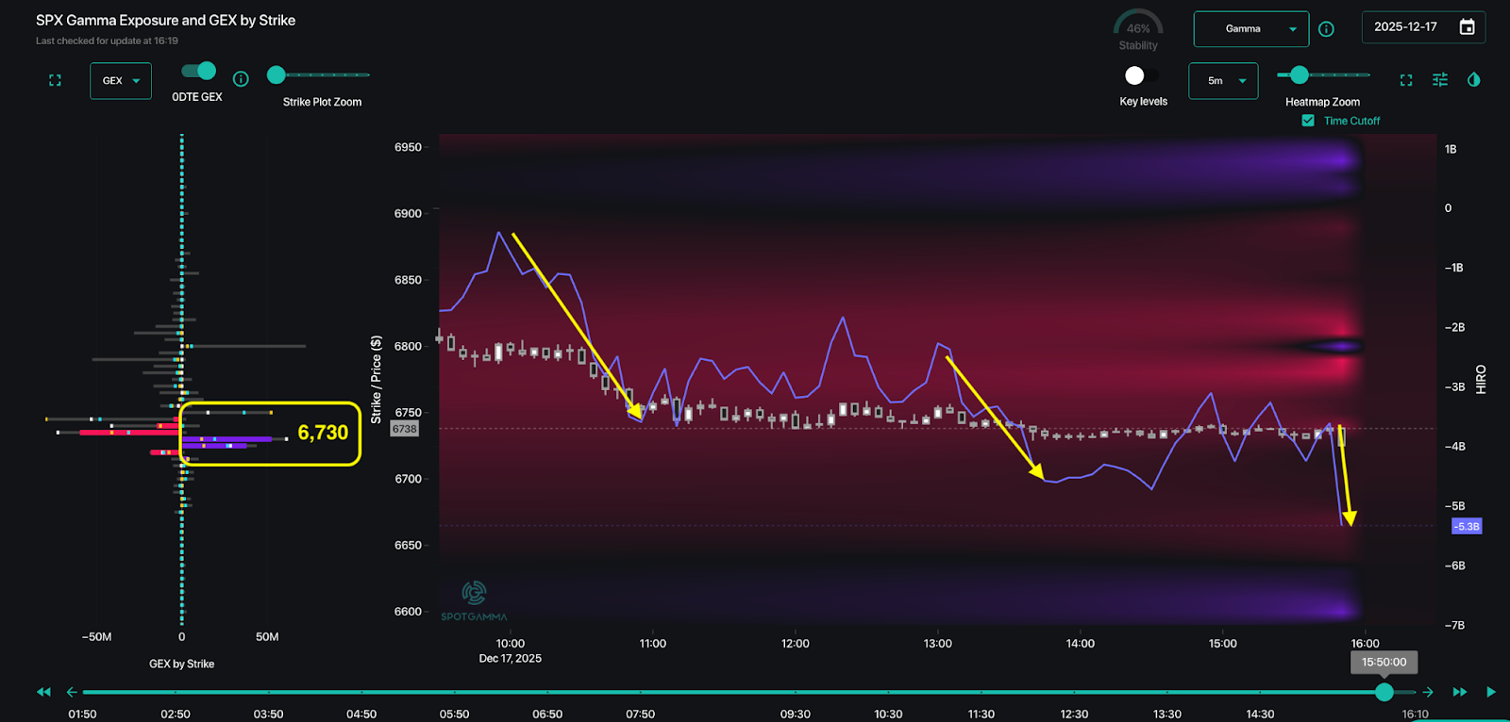
Task: Start playback with the play button
Action: coord(1491,692)
